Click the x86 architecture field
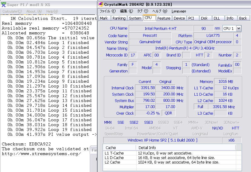This screenshot has width=251, height=172. coord(231,140)
